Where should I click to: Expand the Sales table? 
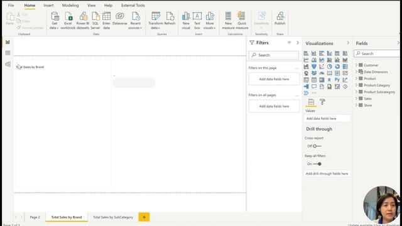(x=356, y=99)
